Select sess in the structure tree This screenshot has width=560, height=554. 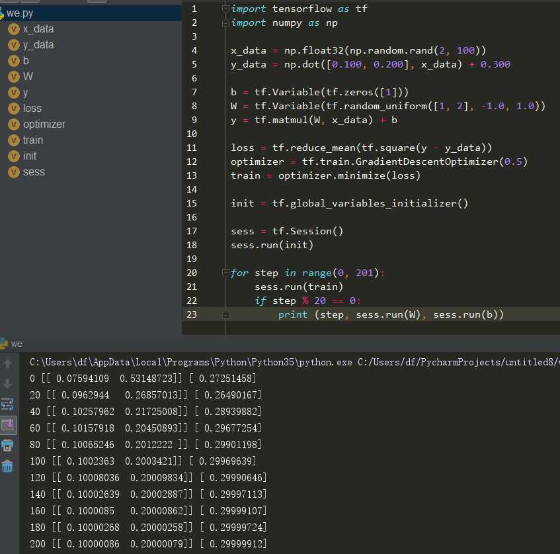pos(34,172)
